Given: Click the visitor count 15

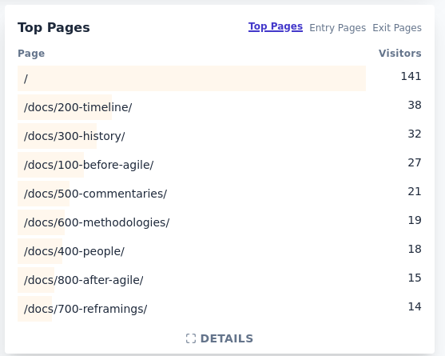Looking at the screenshot, I should tap(415, 278).
